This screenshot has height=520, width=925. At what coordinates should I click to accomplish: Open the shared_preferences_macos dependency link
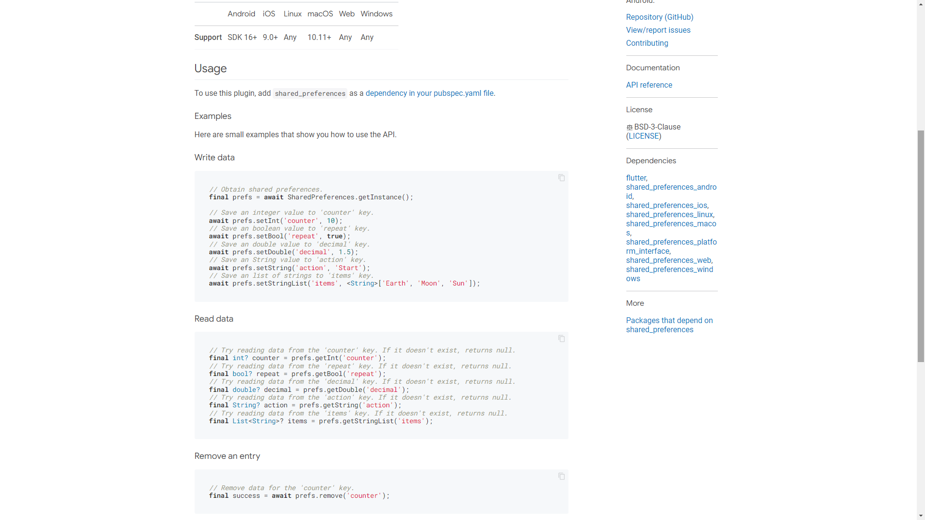click(x=671, y=224)
